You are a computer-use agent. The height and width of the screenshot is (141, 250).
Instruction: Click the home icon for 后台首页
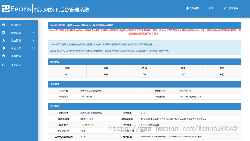coord(4,25)
